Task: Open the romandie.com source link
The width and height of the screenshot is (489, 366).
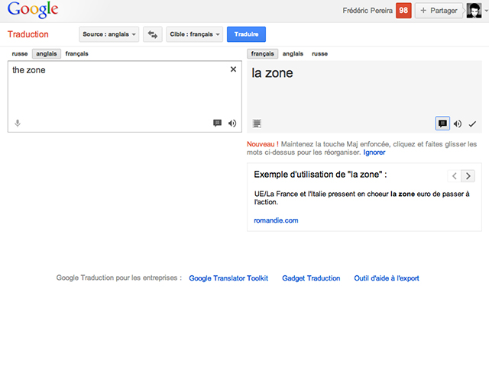Action: pyautogui.click(x=276, y=220)
